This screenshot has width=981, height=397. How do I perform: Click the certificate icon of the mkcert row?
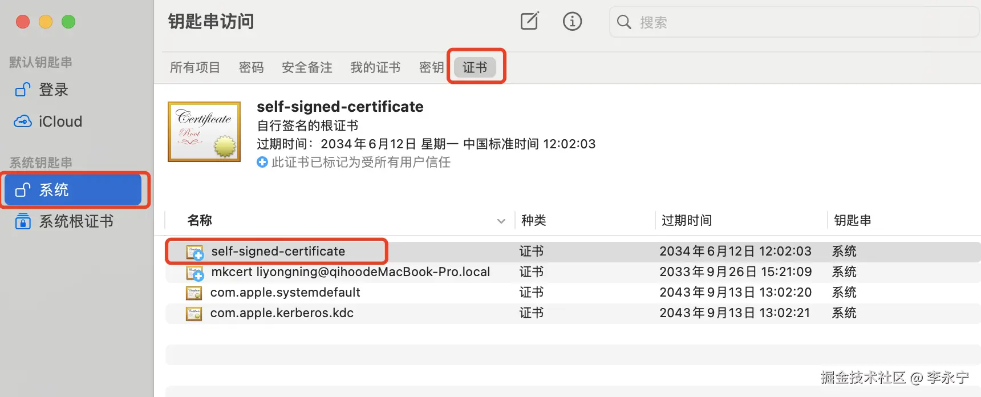194,273
